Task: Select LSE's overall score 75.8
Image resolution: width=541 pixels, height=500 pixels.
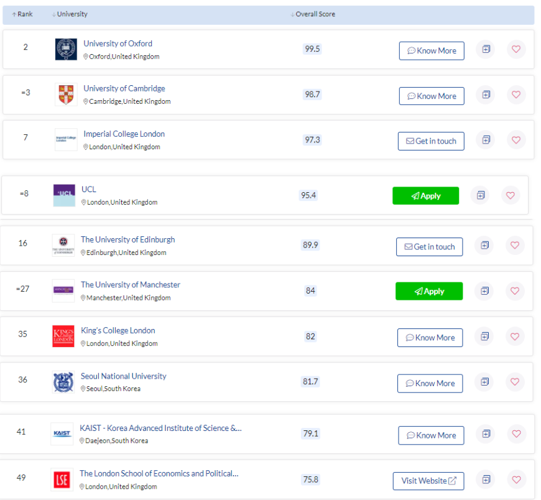Action: tap(310, 479)
